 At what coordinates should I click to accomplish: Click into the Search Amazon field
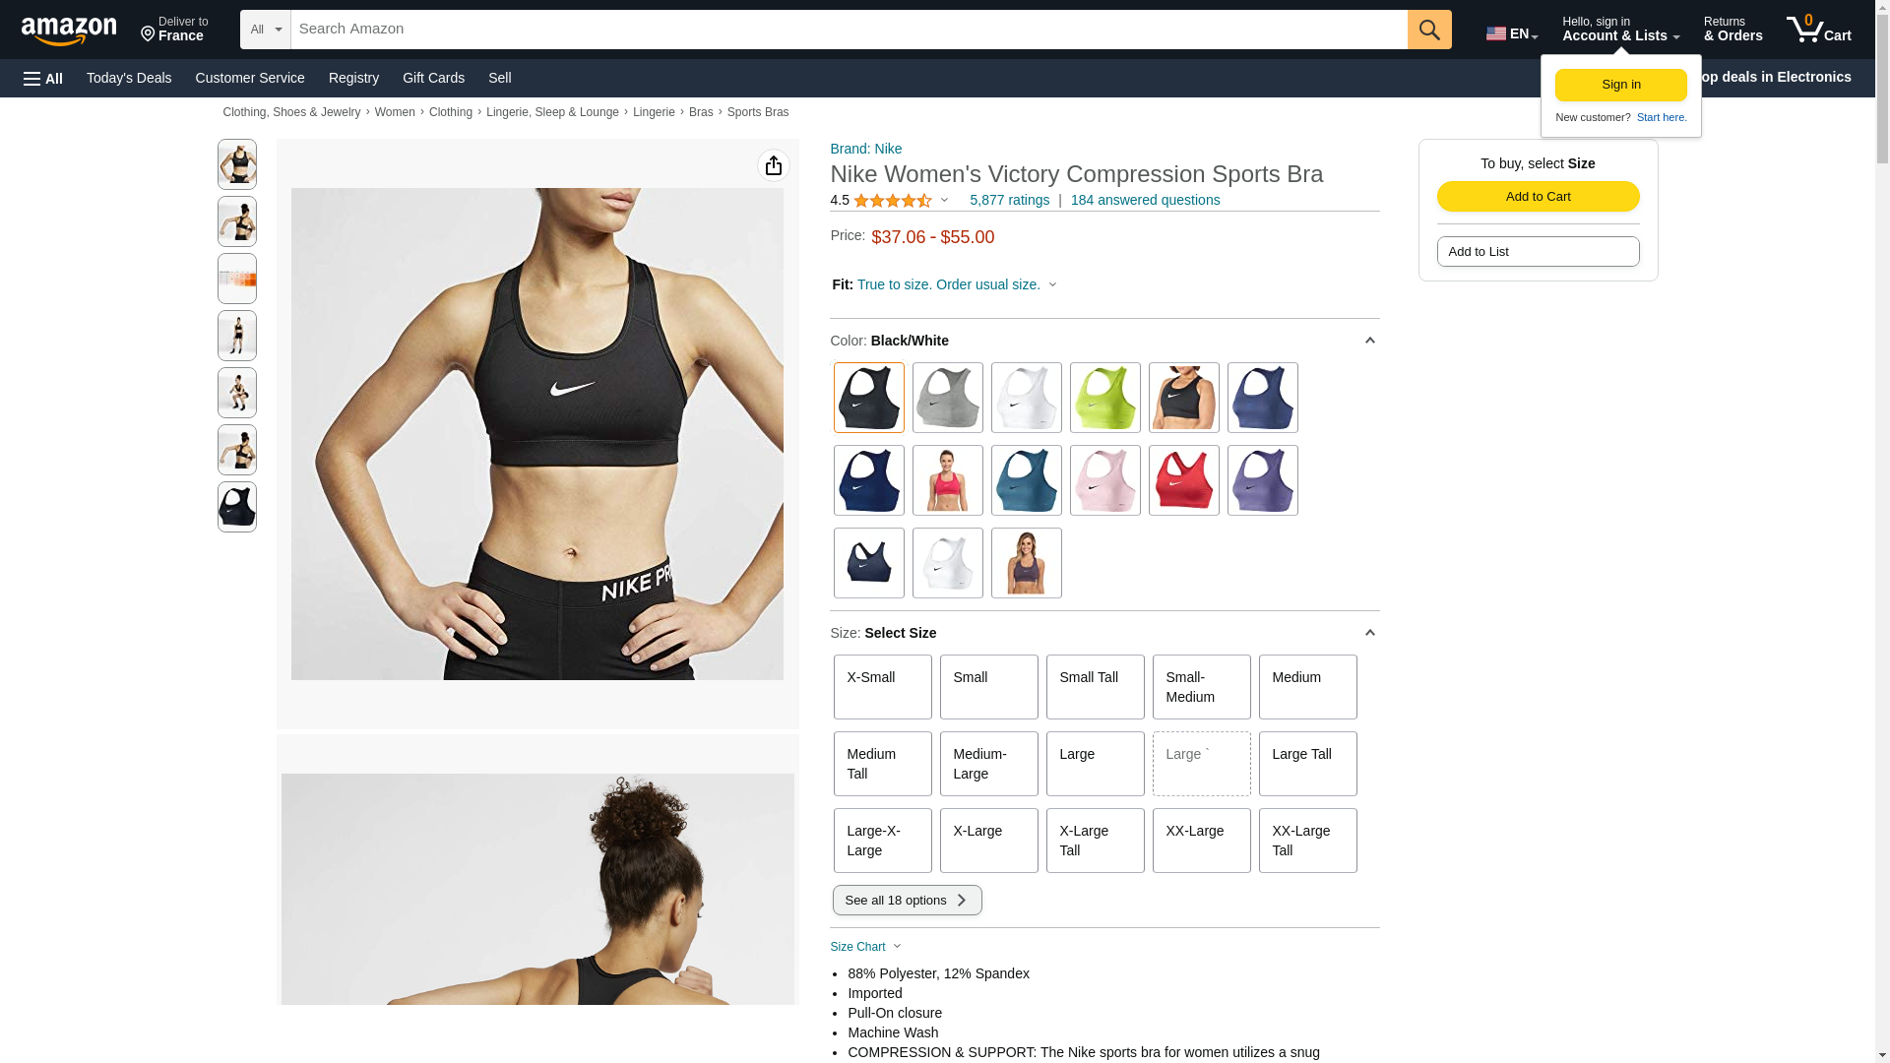[x=850, y=30]
